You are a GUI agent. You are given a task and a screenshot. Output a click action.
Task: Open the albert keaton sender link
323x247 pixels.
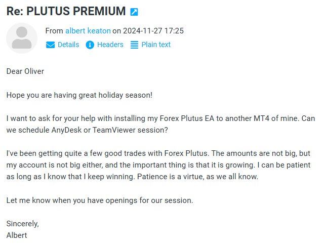88,31
